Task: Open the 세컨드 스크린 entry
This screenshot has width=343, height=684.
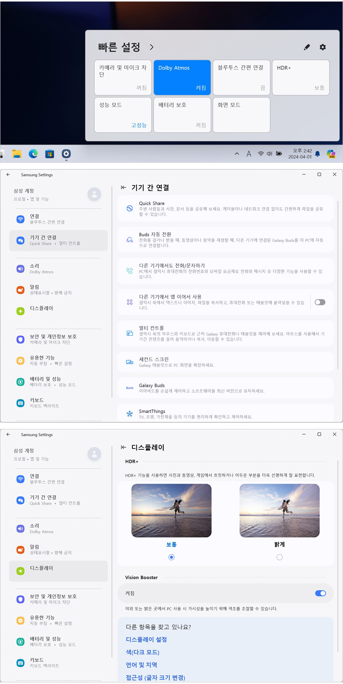Action: (225, 362)
